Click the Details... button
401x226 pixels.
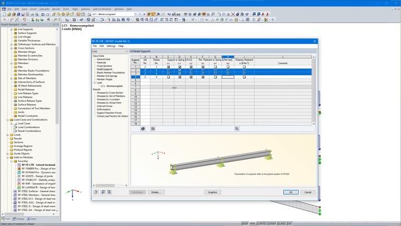tap(156, 192)
